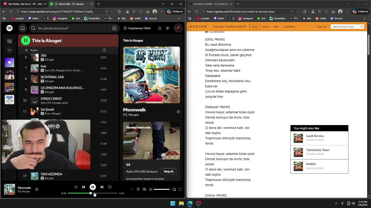371x208 pixels.
Task: Skip to the next track in Spotify
Action: (x=102, y=187)
